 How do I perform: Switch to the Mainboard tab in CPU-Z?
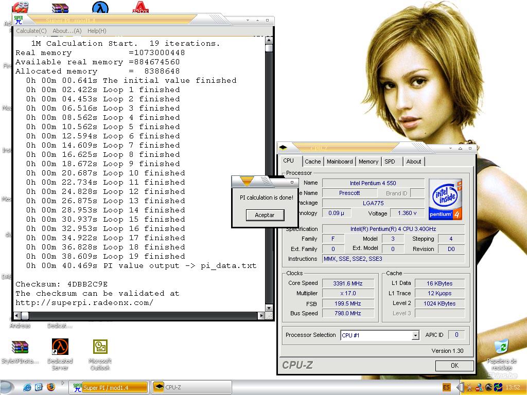tap(340, 161)
